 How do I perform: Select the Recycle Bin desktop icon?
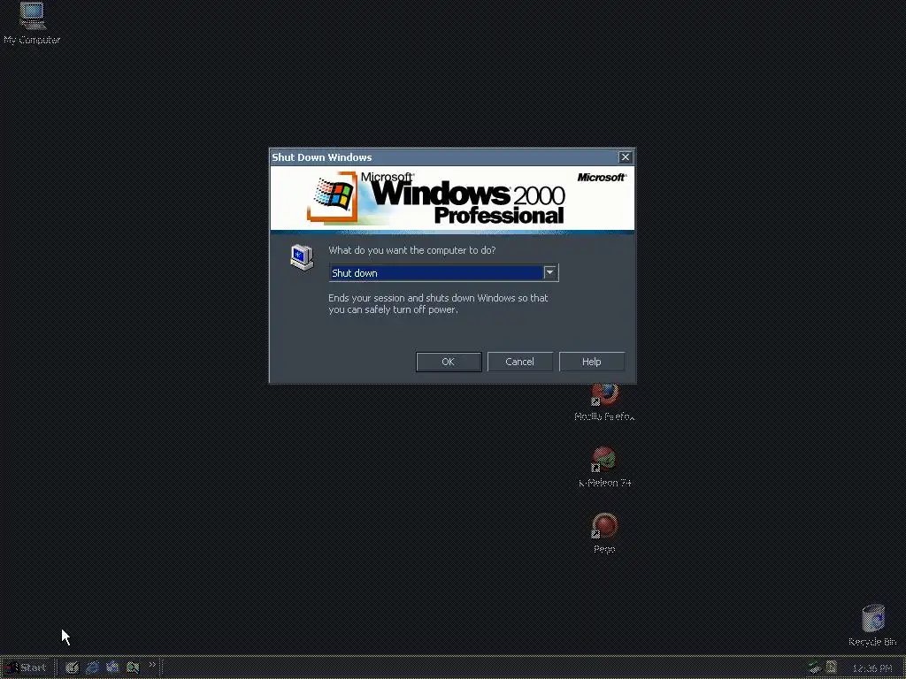tap(872, 625)
